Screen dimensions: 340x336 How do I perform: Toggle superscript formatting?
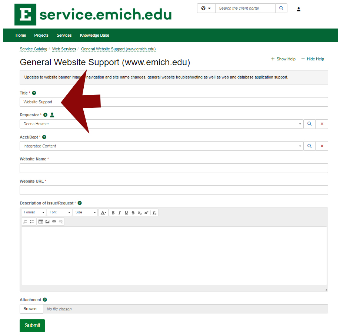coord(146,213)
